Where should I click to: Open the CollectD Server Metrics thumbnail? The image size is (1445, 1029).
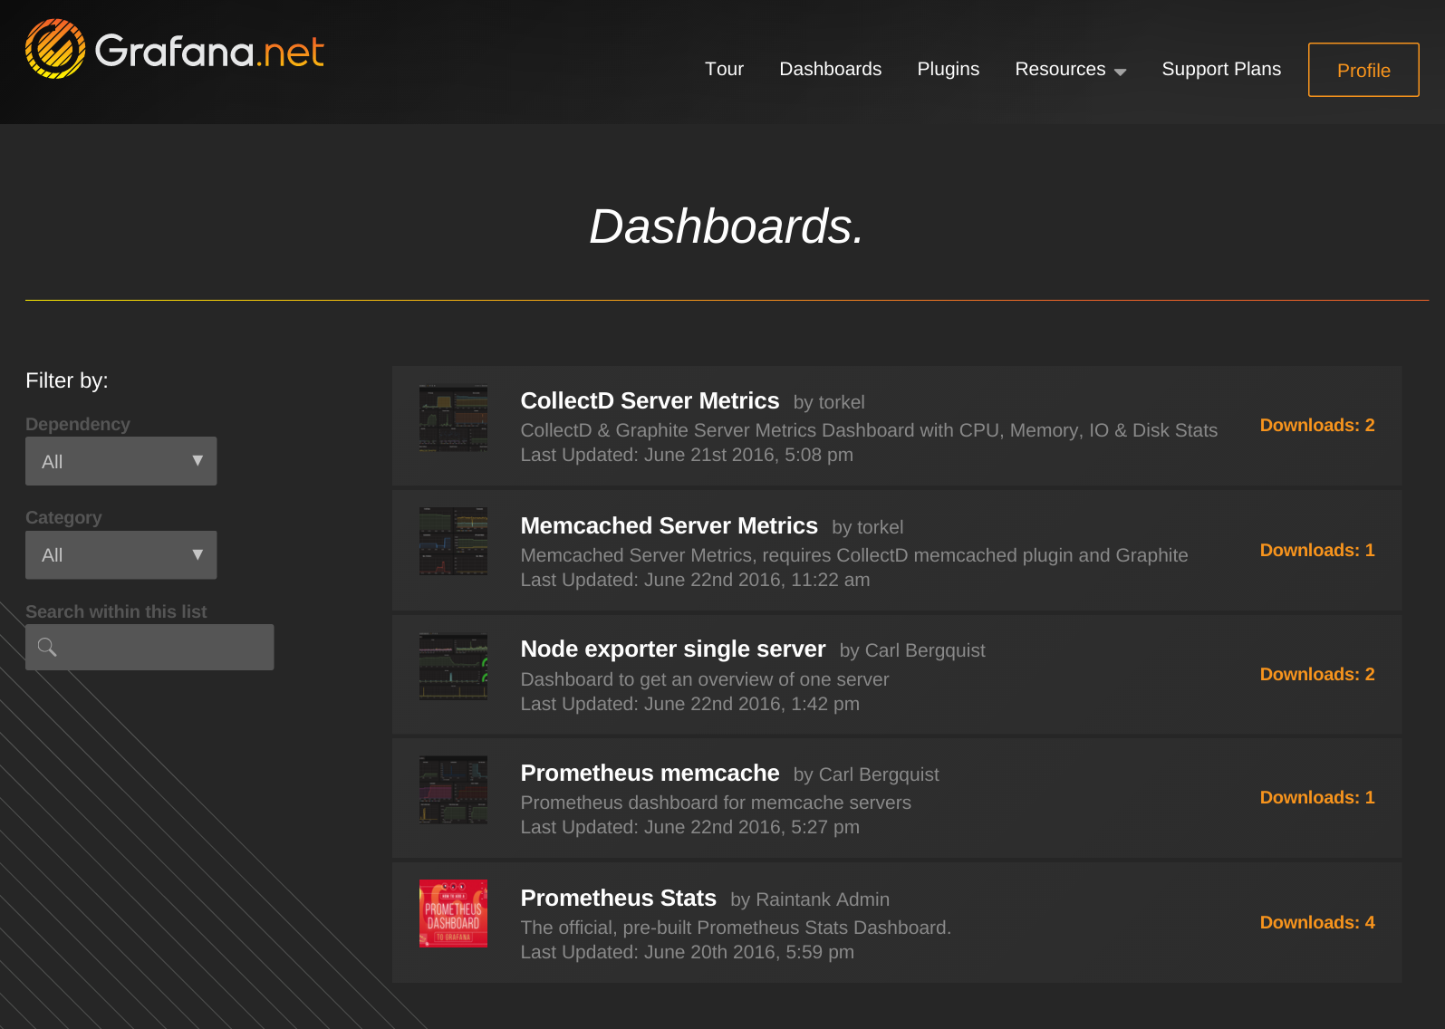[x=453, y=418]
